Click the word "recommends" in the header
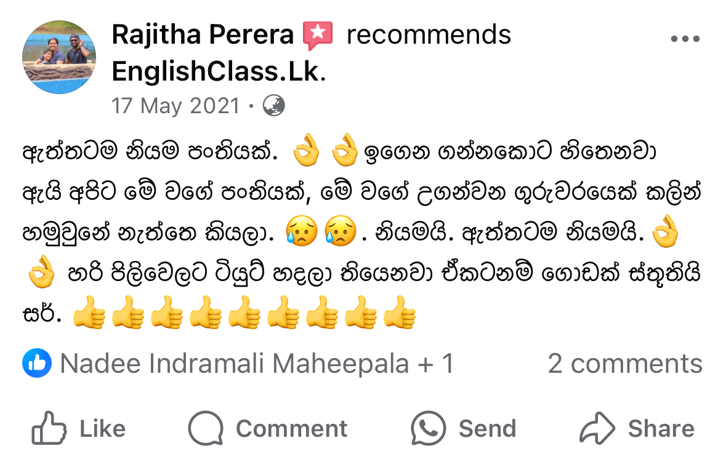The image size is (726, 462). (x=429, y=35)
